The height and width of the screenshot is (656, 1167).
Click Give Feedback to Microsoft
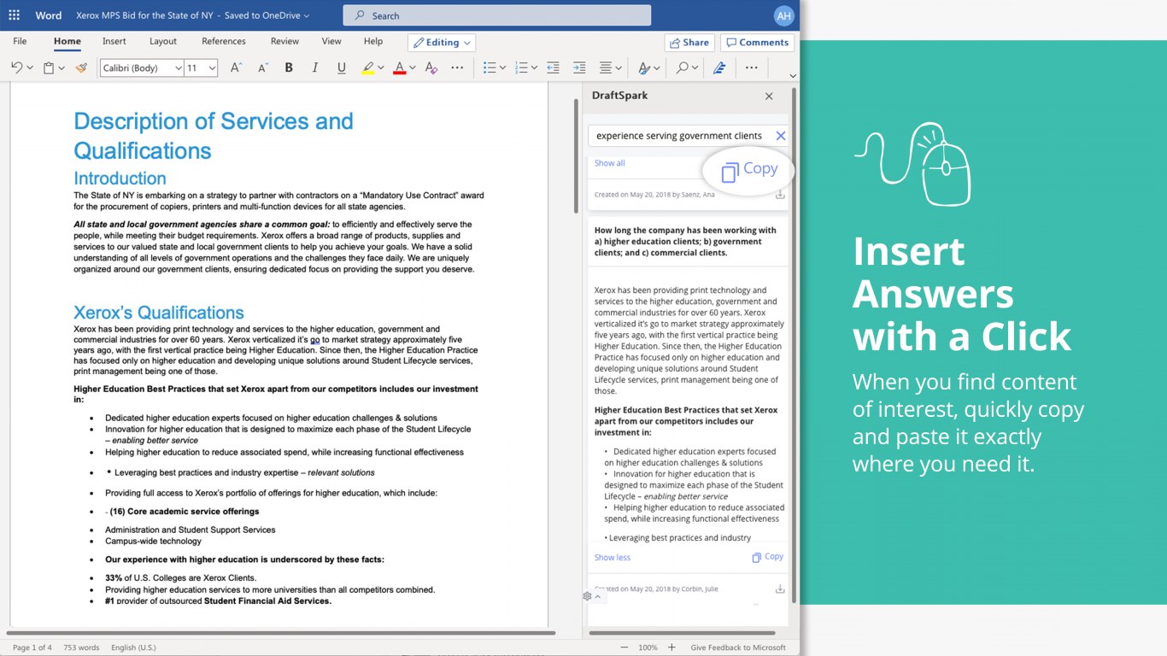pyautogui.click(x=738, y=647)
